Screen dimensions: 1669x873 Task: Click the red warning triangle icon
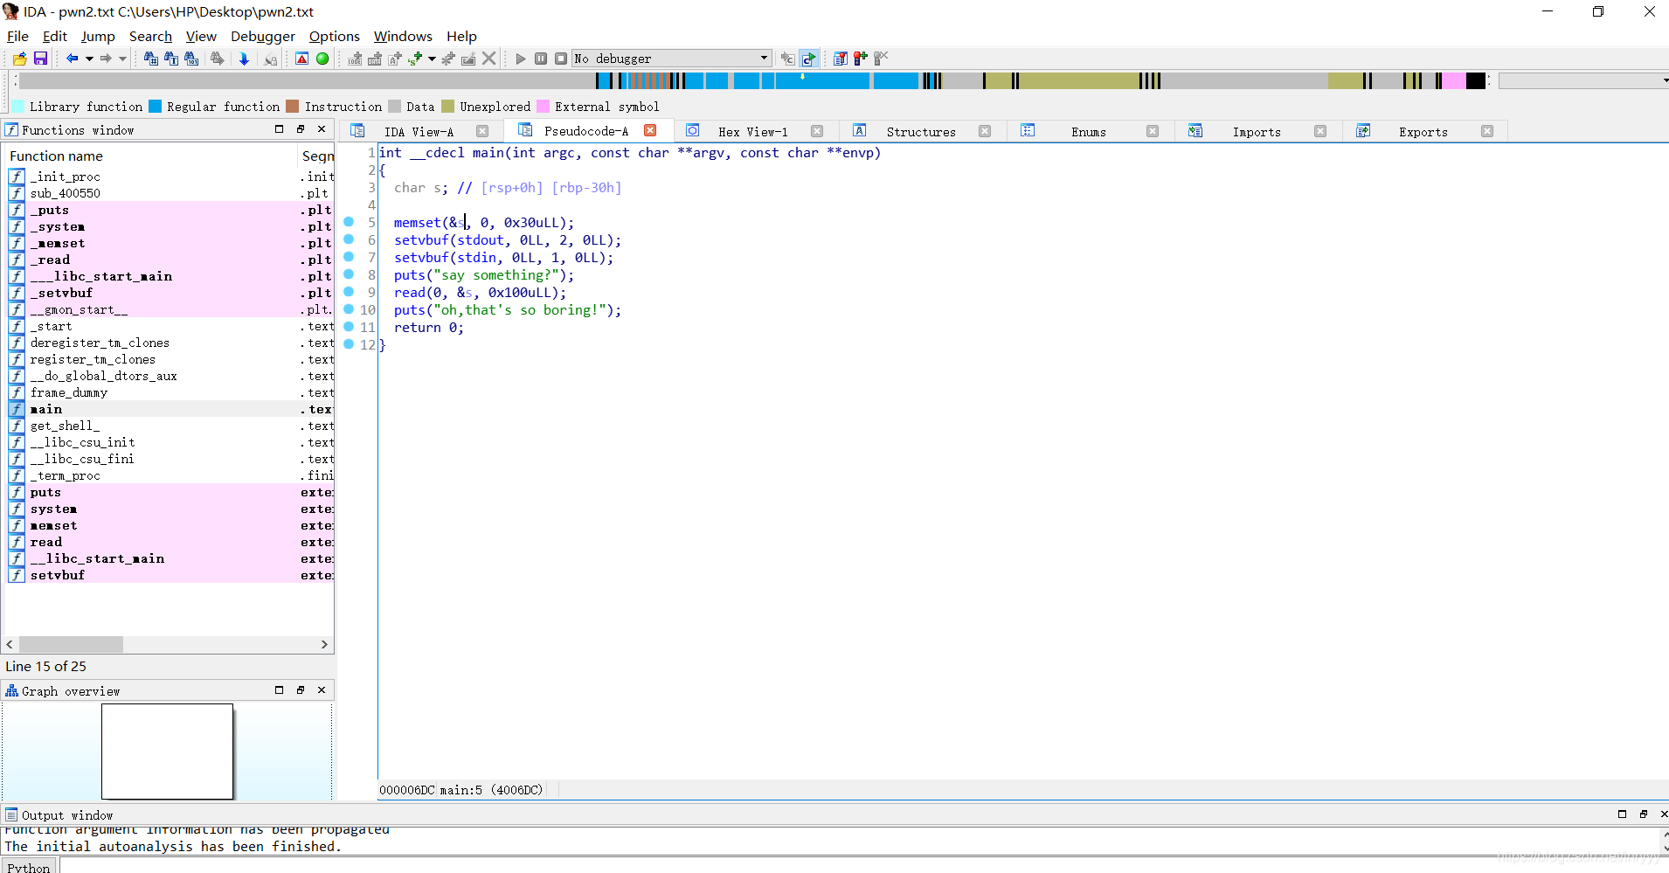301,59
